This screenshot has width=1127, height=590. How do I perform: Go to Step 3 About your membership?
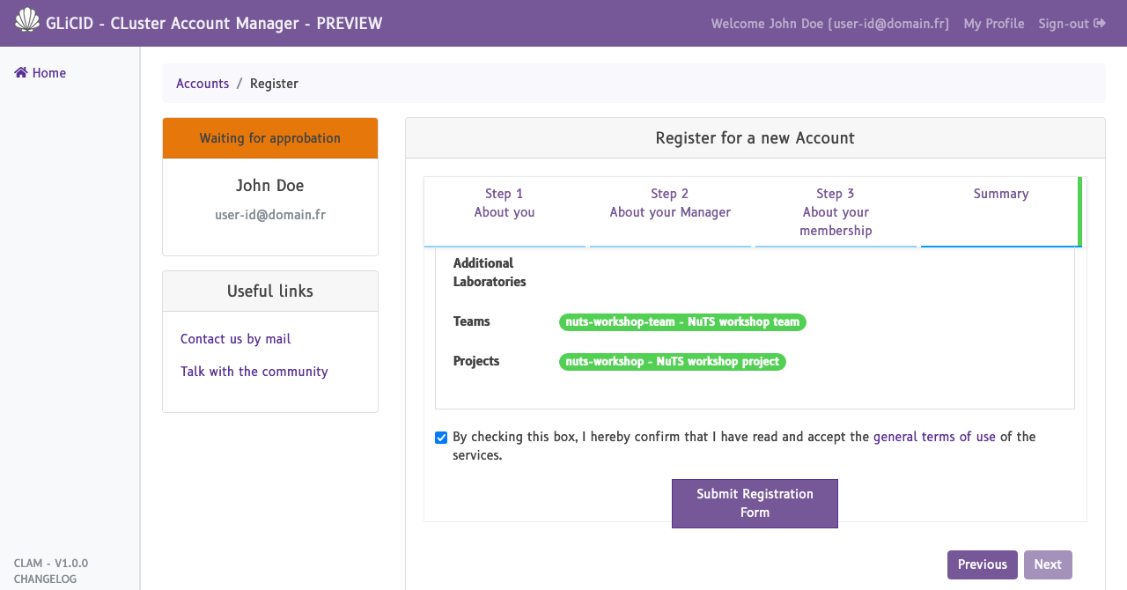click(836, 212)
